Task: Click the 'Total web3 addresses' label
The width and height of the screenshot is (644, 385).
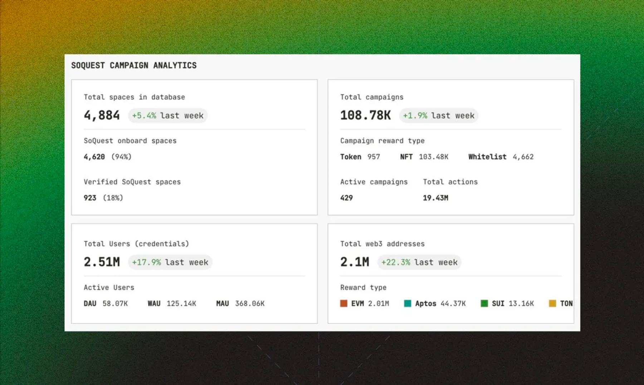Action: pyautogui.click(x=382, y=244)
